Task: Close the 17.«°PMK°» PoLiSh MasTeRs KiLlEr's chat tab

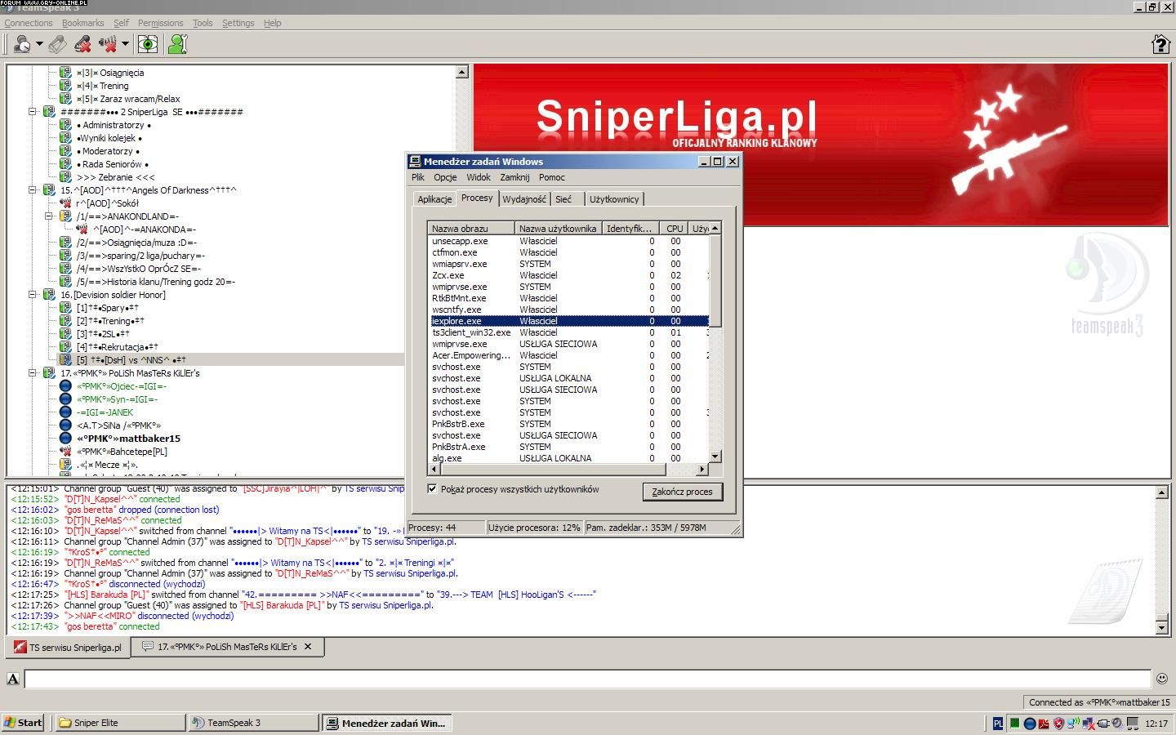Action: [308, 646]
